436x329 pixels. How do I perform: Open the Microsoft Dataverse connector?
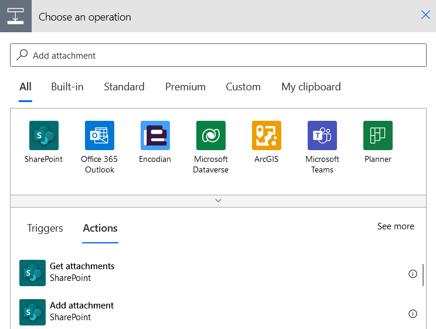pos(210,135)
